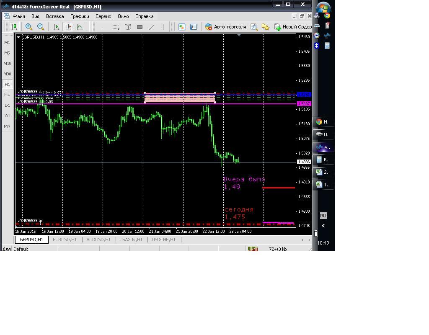Screen dimensions: 429x335
Task: Open the Справка menu
Action: 145,16
